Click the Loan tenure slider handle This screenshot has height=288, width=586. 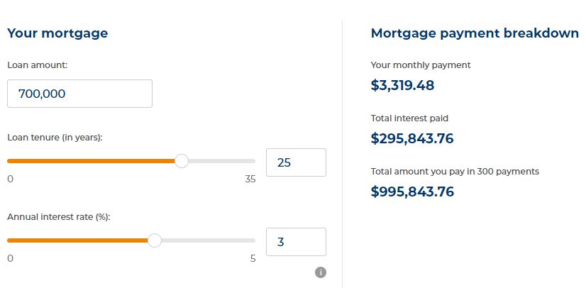[182, 161]
